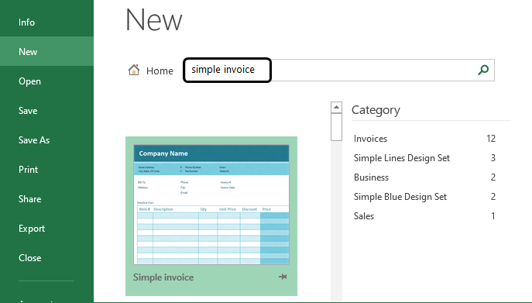Pin the Simple invoice template
This screenshot has height=303, width=532.
pos(283,277)
